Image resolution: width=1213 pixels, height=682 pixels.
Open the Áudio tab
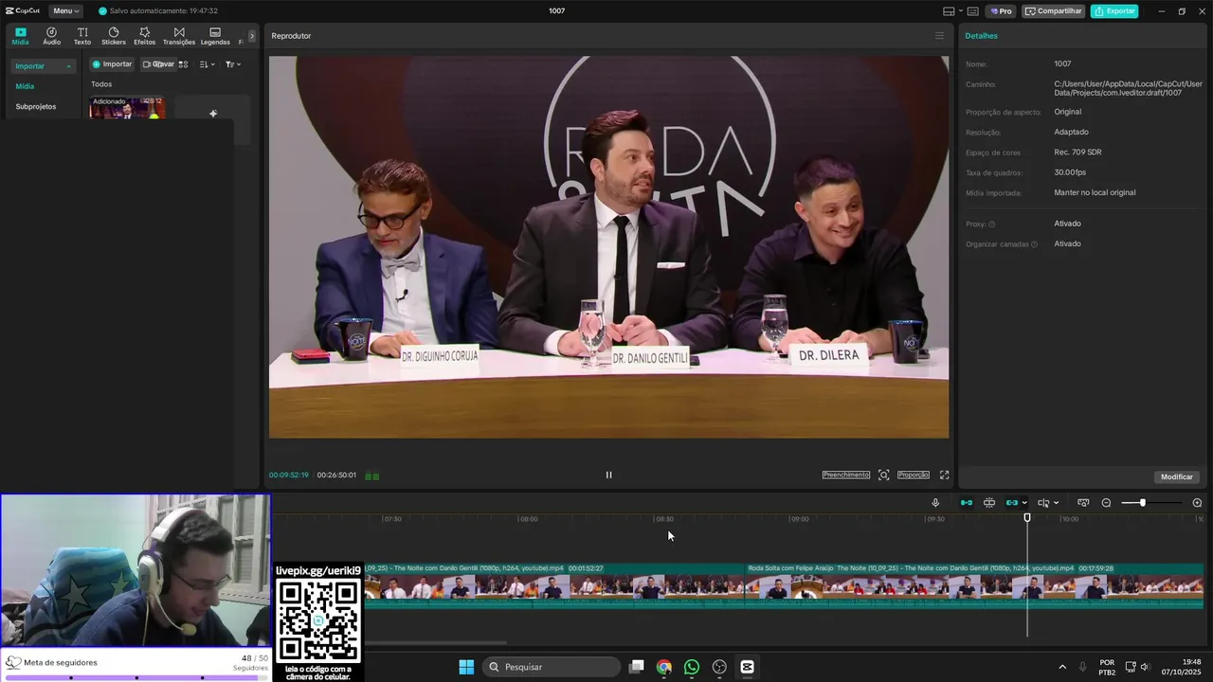[x=51, y=36]
